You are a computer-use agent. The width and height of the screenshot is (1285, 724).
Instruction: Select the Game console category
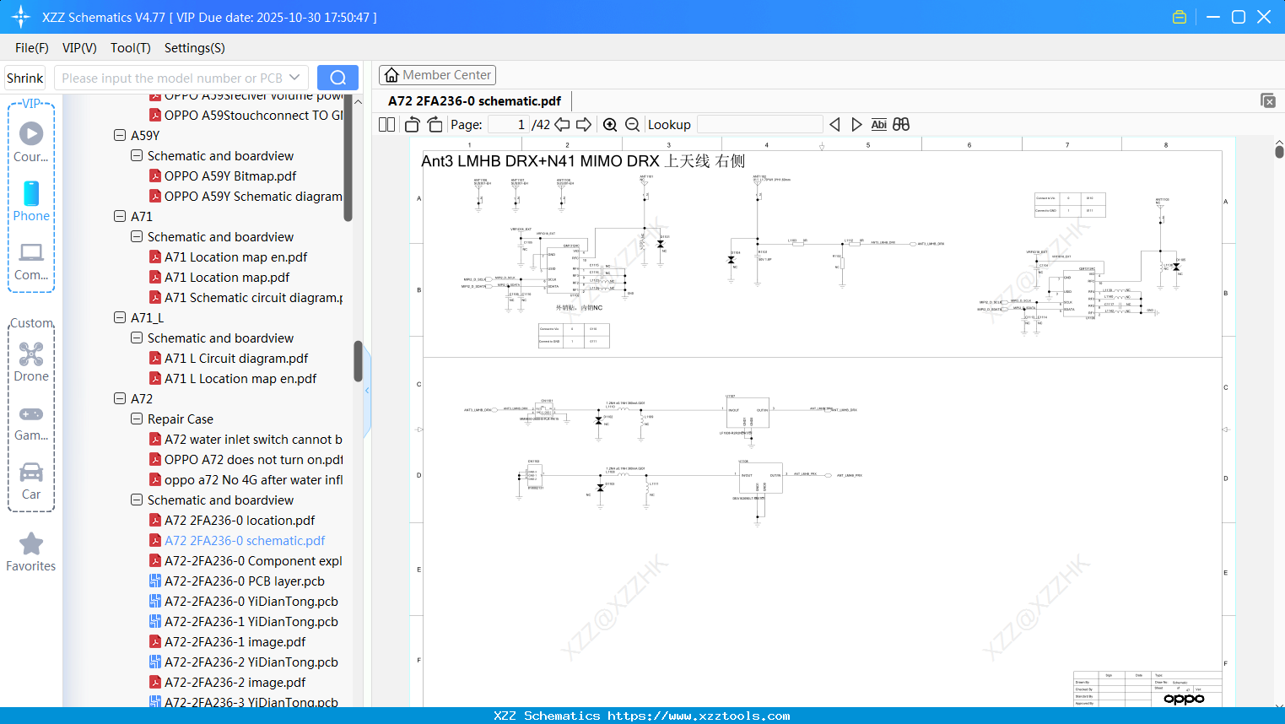31,422
